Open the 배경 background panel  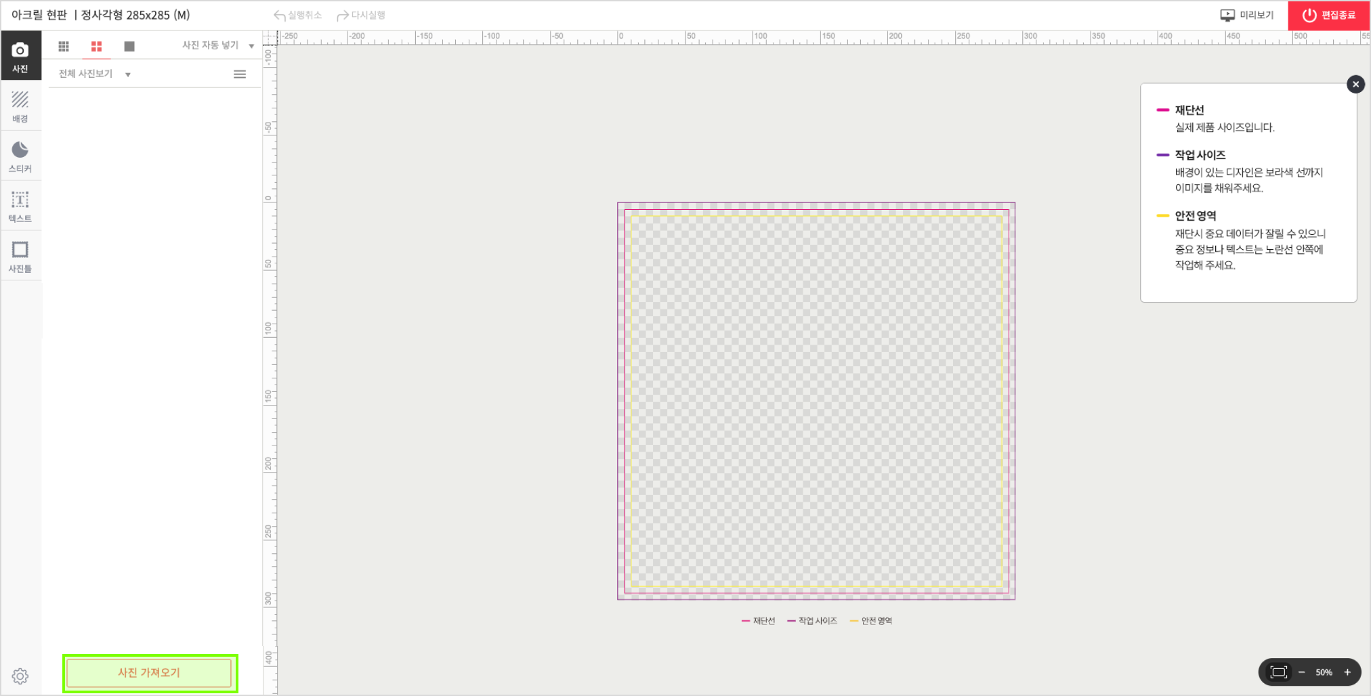[20, 107]
